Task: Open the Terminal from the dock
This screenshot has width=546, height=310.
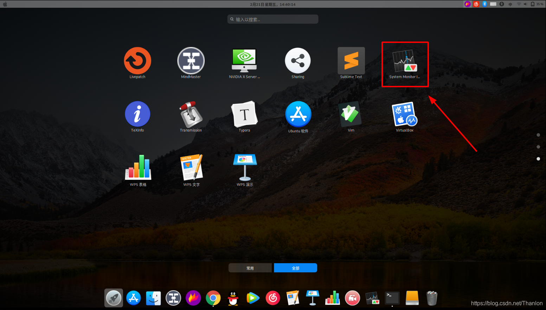Action: click(392, 298)
